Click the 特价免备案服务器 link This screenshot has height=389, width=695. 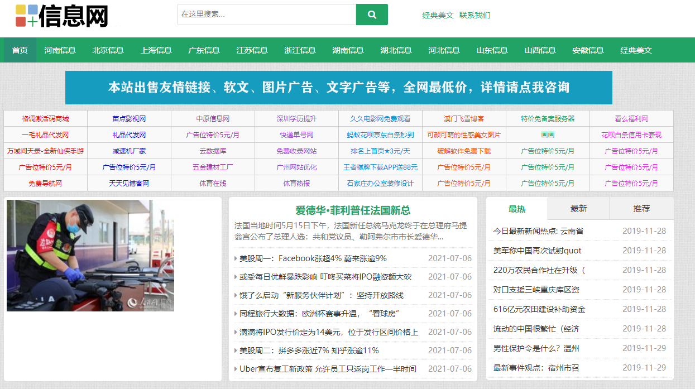tap(548, 119)
